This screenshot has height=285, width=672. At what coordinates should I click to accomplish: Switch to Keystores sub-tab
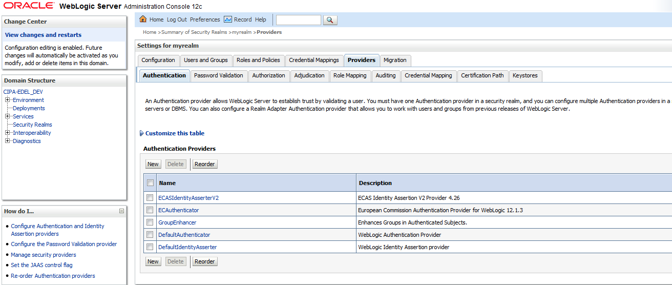tap(525, 76)
